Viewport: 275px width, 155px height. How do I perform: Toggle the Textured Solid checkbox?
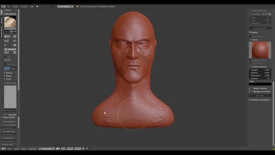[251, 37]
